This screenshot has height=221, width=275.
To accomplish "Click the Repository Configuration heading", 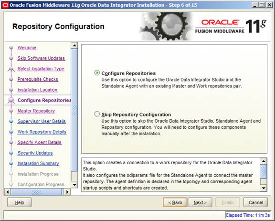I will (x=58, y=26).
